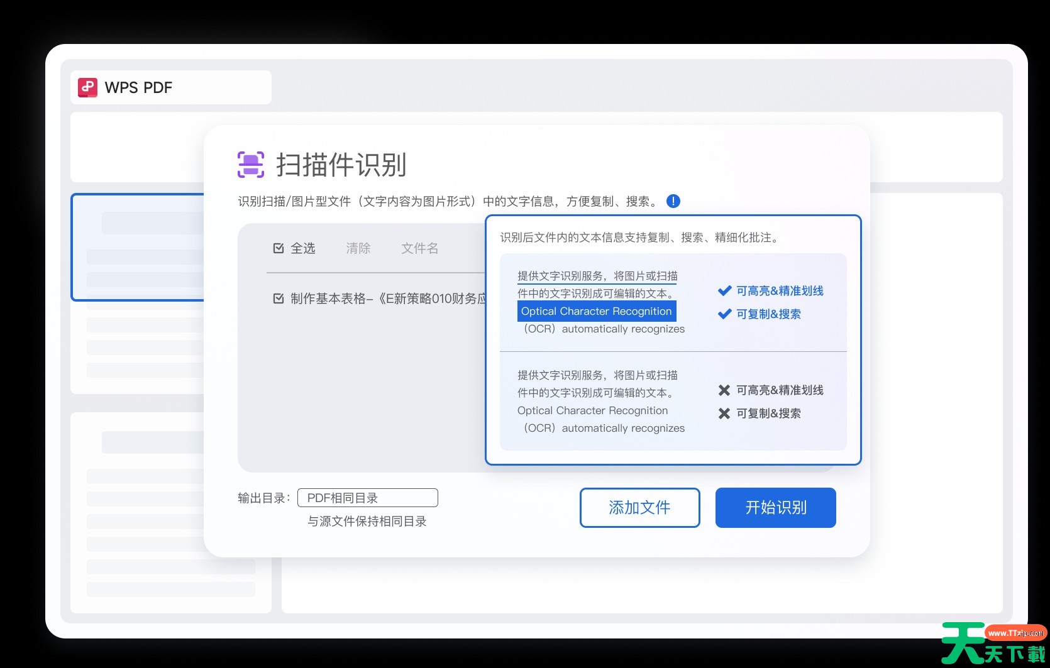
Task: Open the PDF相同目录 output directory dropdown
Action: (x=368, y=498)
